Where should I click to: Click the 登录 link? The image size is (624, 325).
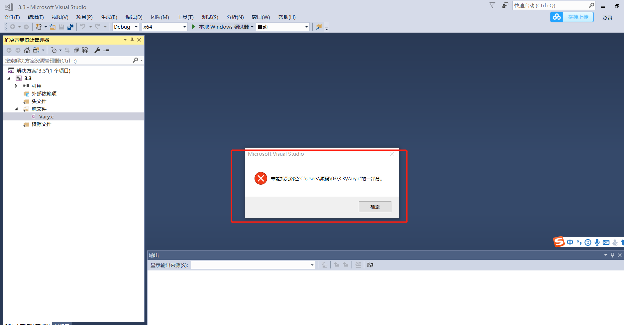pos(607,18)
